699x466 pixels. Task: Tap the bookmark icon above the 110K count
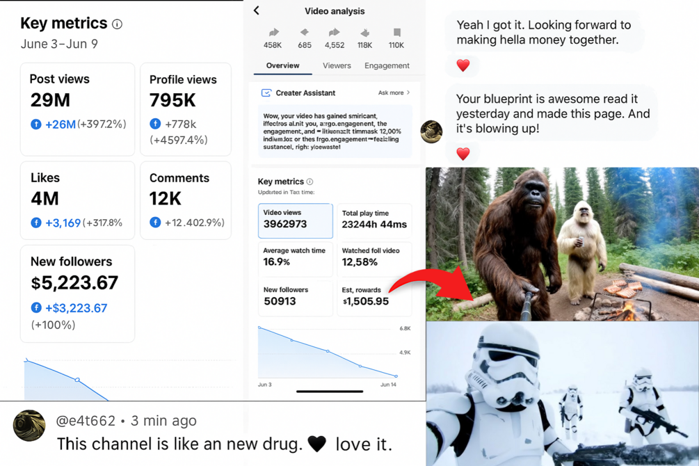[x=396, y=32]
